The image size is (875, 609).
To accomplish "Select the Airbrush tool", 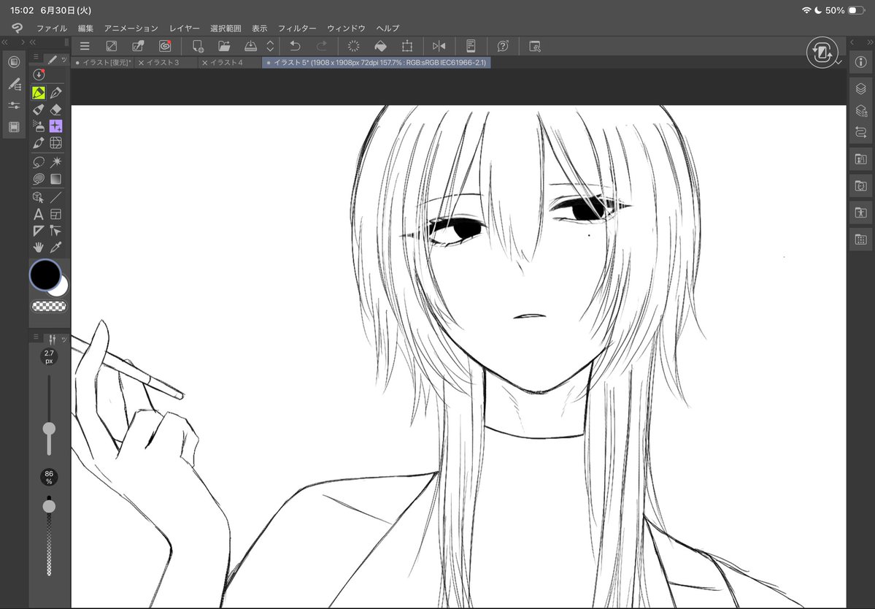I will [39, 126].
